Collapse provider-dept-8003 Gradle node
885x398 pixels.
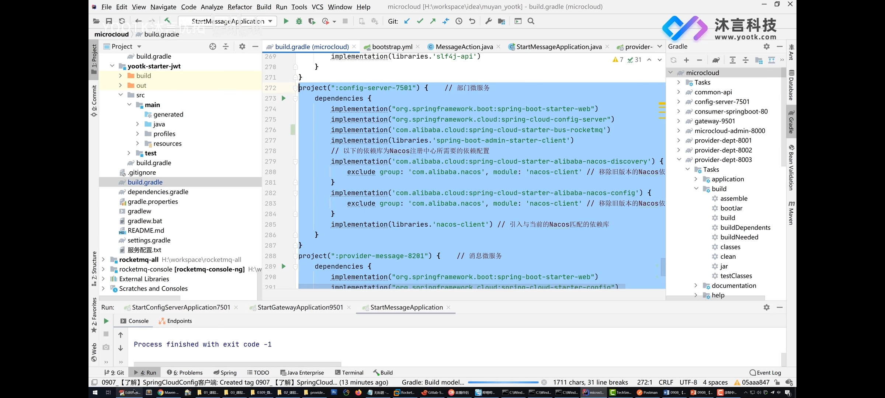pyautogui.click(x=678, y=160)
